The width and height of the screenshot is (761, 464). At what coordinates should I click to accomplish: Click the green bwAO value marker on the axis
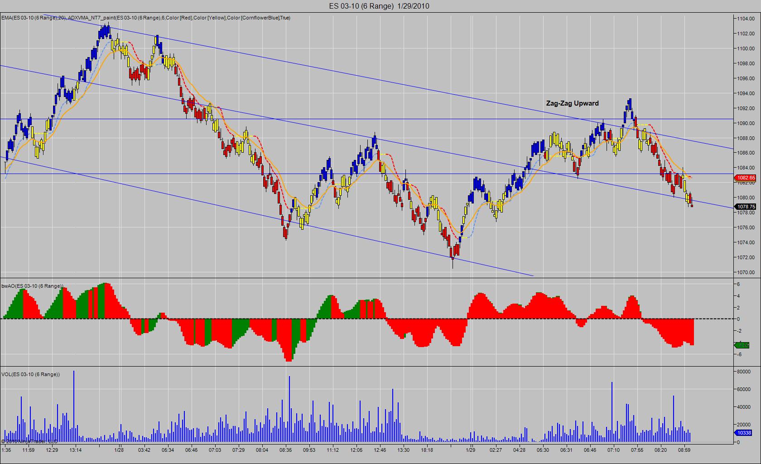click(x=742, y=345)
